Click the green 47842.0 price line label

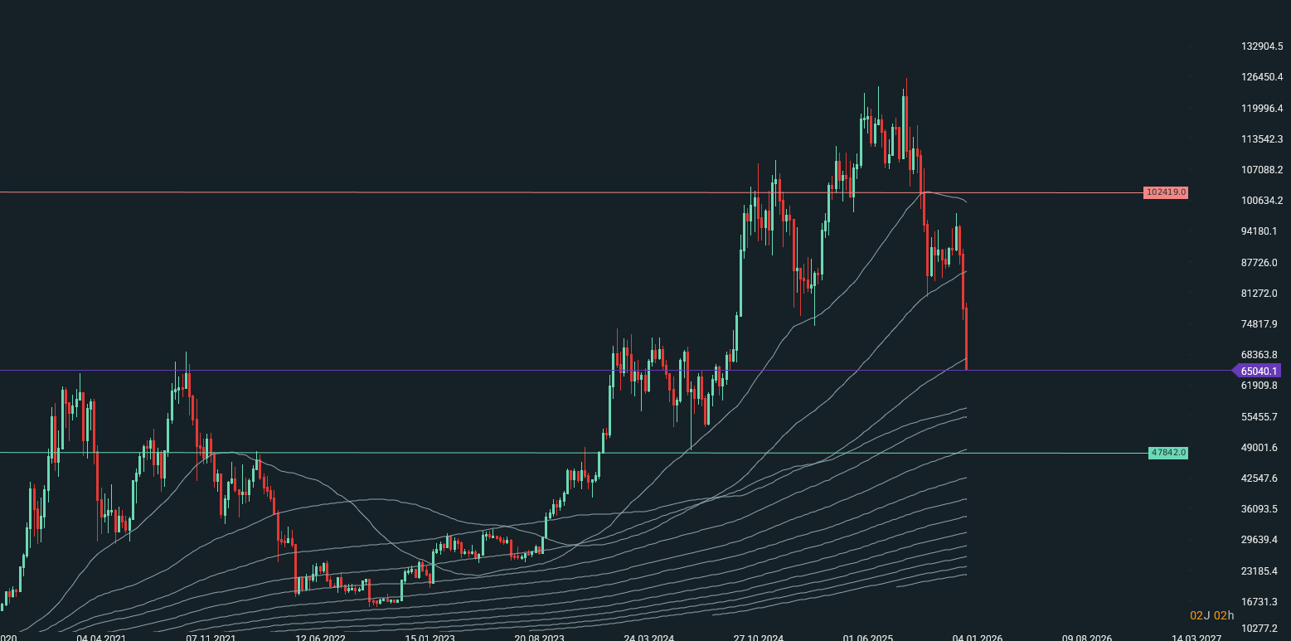coord(1168,453)
